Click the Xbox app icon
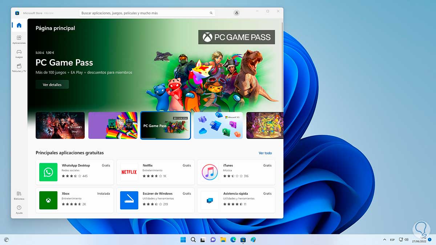The width and height of the screenshot is (436, 245). (48, 200)
